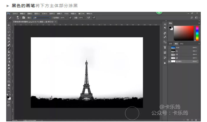Select the Clone Stamp tool

pos(9,52)
